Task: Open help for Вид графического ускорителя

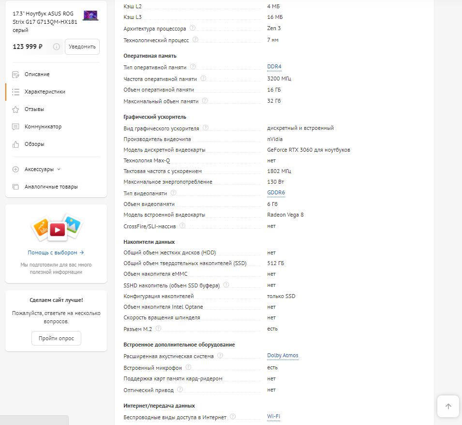Action: tap(206, 127)
